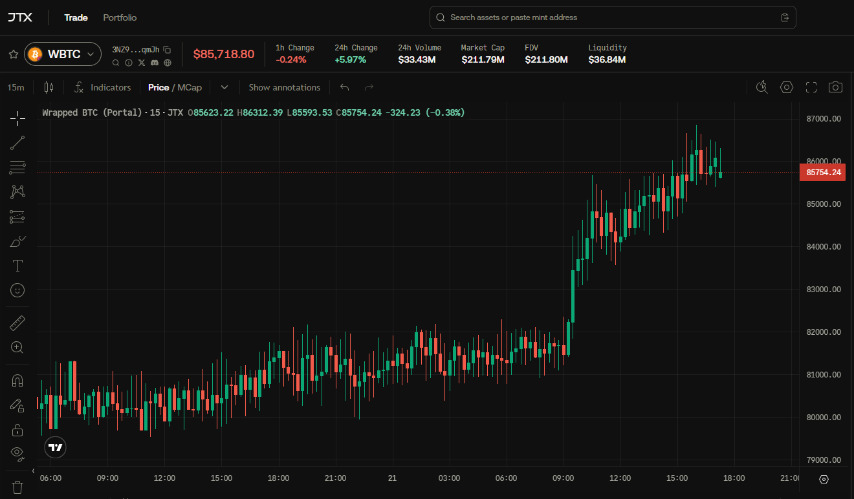854x499 pixels.
Task: Select the ruler measure tool
Action: 17,323
